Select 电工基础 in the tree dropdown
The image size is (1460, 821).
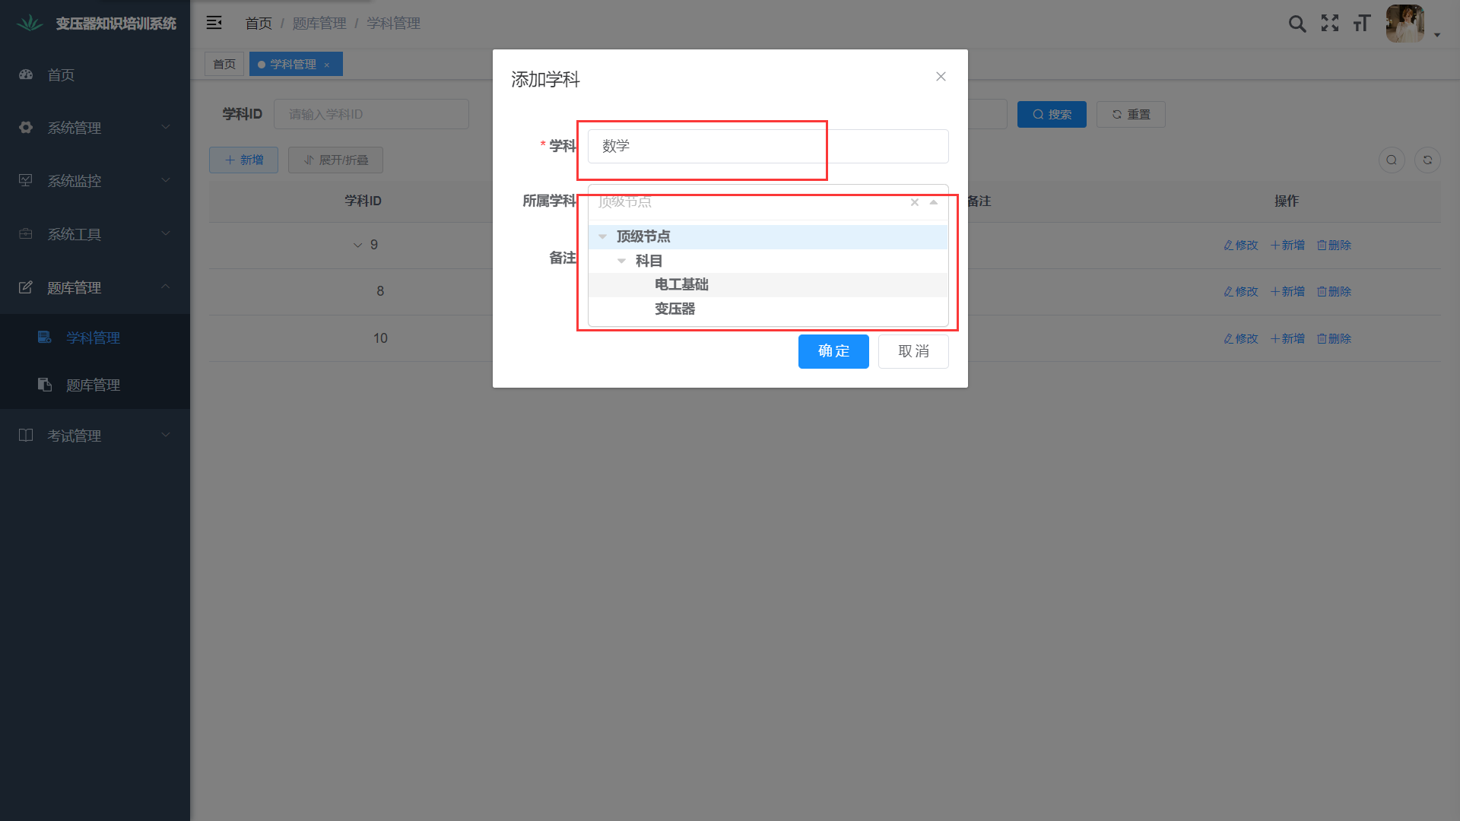pos(681,284)
